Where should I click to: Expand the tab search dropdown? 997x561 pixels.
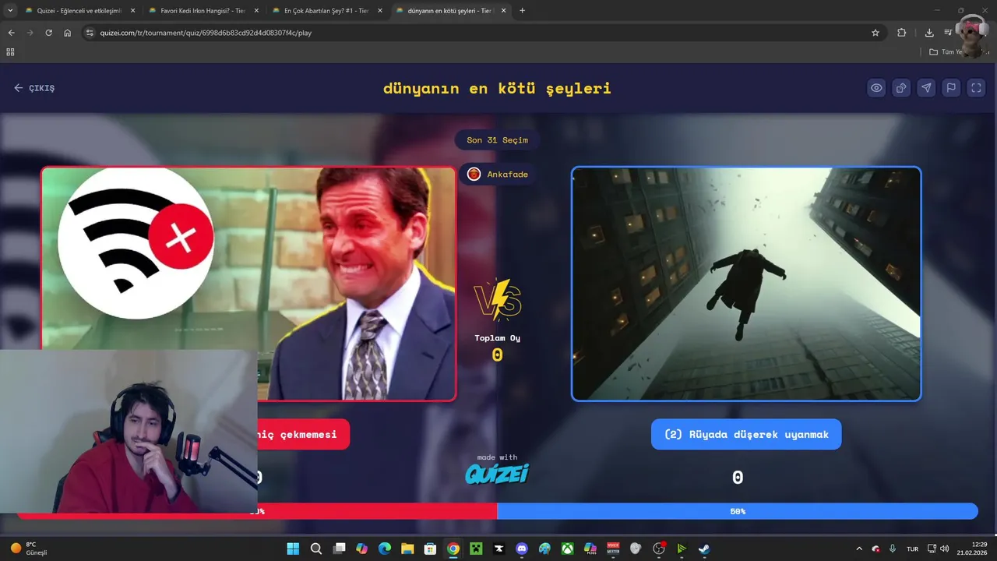(9, 11)
